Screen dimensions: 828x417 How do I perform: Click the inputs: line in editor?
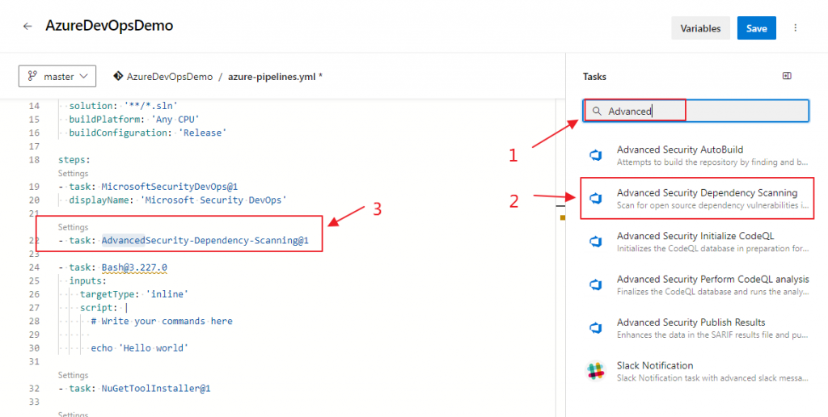click(87, 281)
